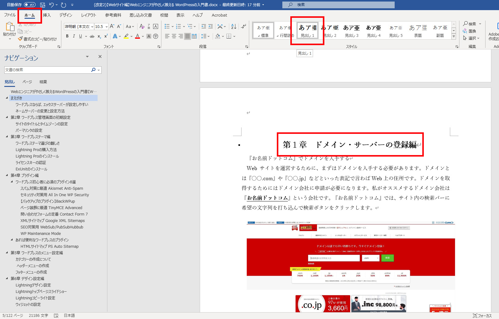
Task: Open Paste options dropdown arrow
Action: point(10,39)
